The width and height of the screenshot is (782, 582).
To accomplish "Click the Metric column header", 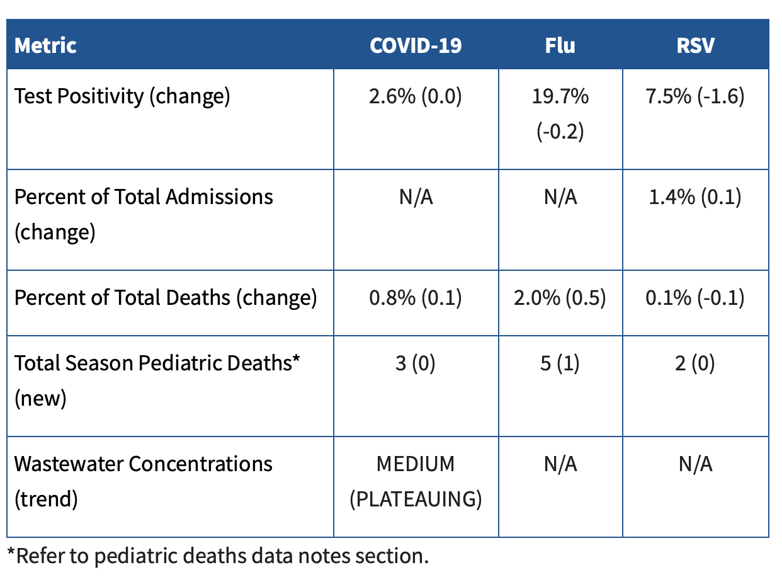I will point(45,45).
